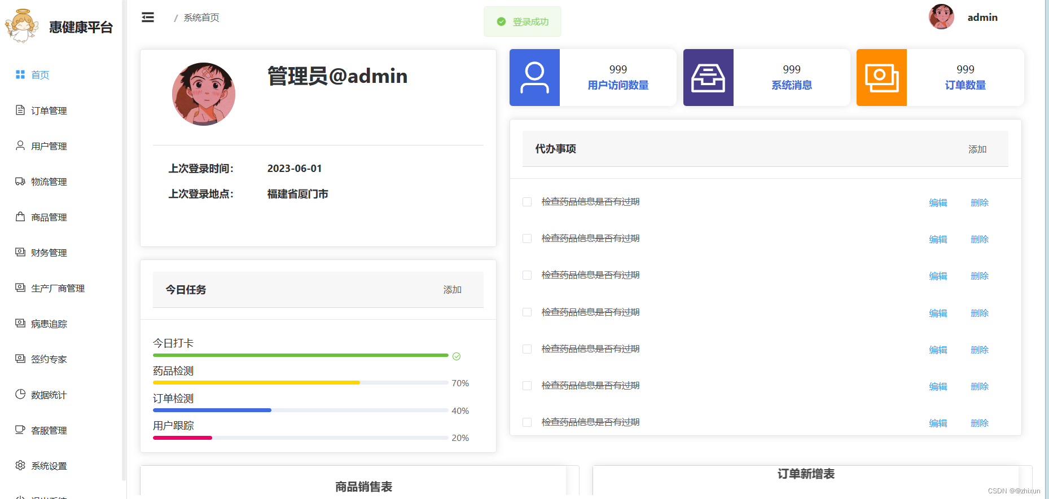The width and height of the screenshot is (1049, 499).
Task: Click the 今日打卡 completed check icon
Action: (x=457, y=356)
